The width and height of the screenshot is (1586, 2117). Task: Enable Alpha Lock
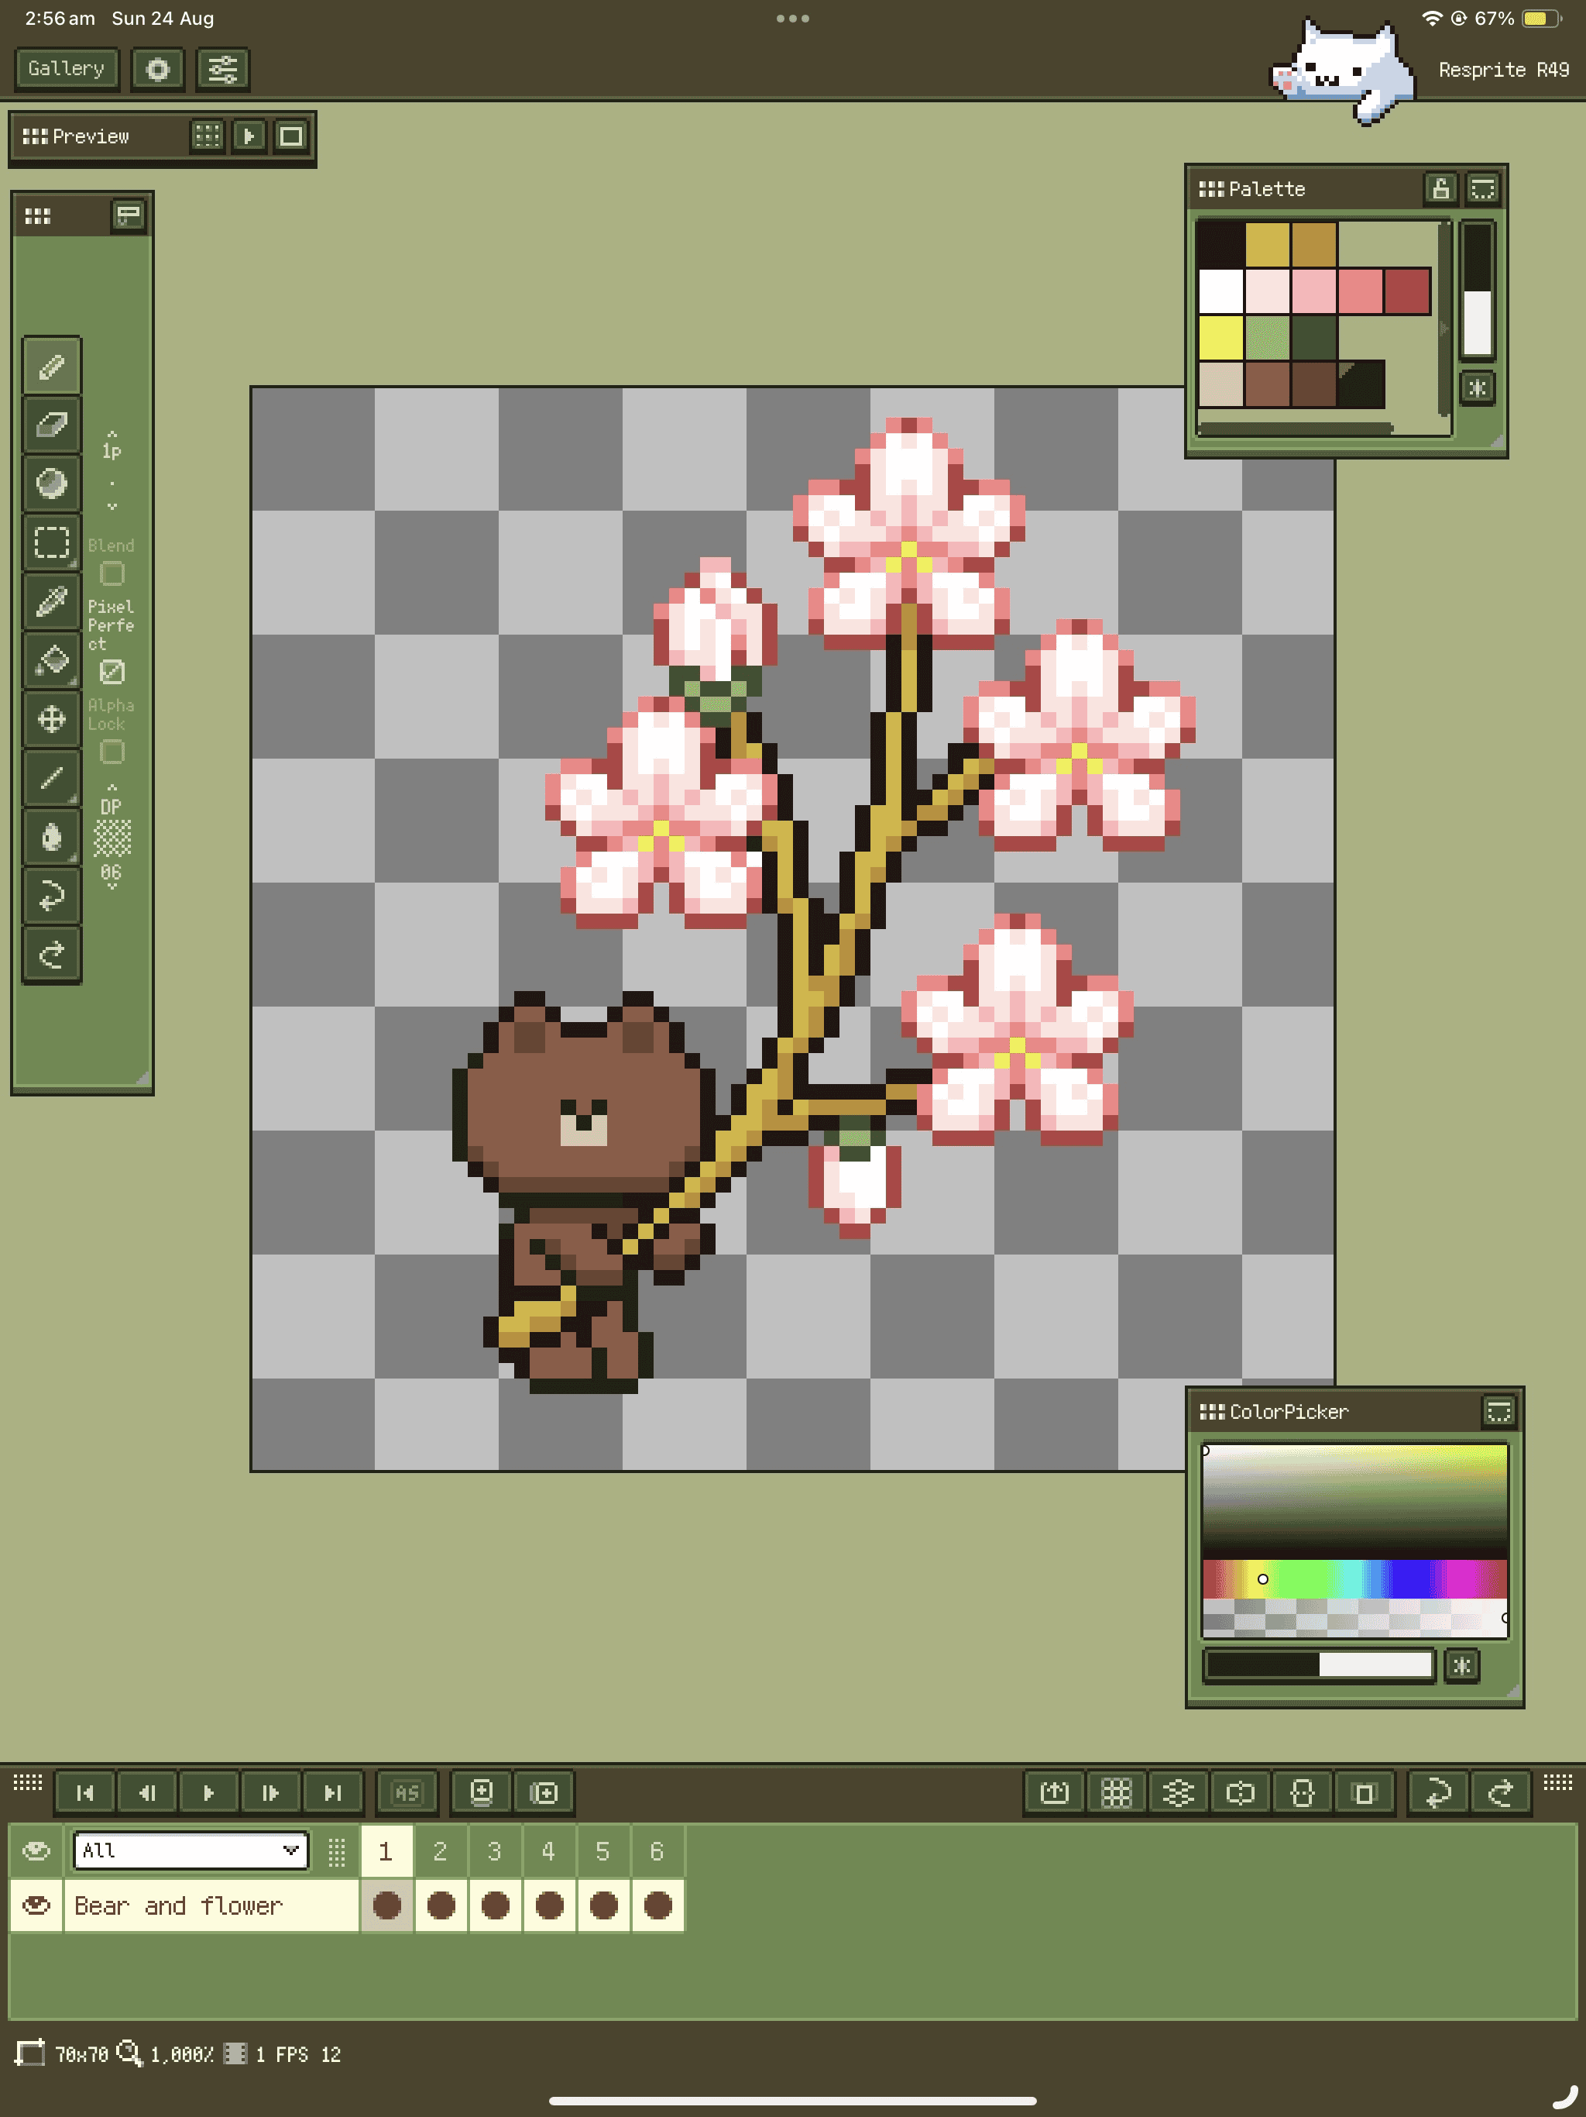click(x=112, y=754)
